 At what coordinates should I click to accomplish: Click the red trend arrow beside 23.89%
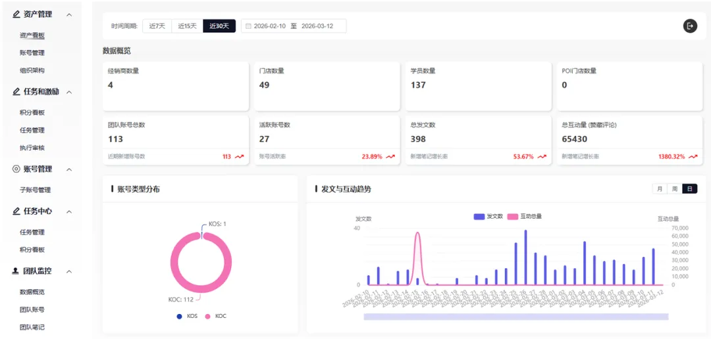coord(390,156)
